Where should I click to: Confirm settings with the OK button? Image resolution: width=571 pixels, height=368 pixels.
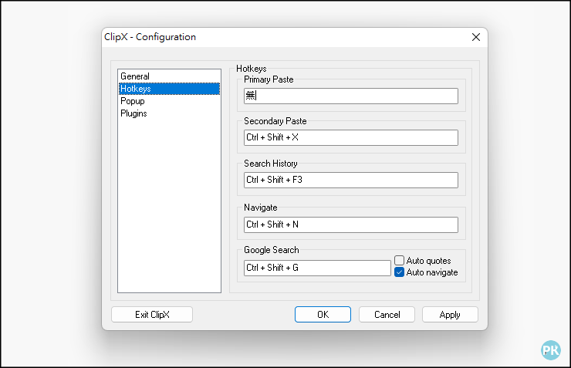coord(323,315)
